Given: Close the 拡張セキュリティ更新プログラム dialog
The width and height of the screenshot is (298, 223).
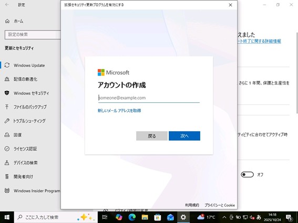Looking at the screenshot, I should [230, 5].
